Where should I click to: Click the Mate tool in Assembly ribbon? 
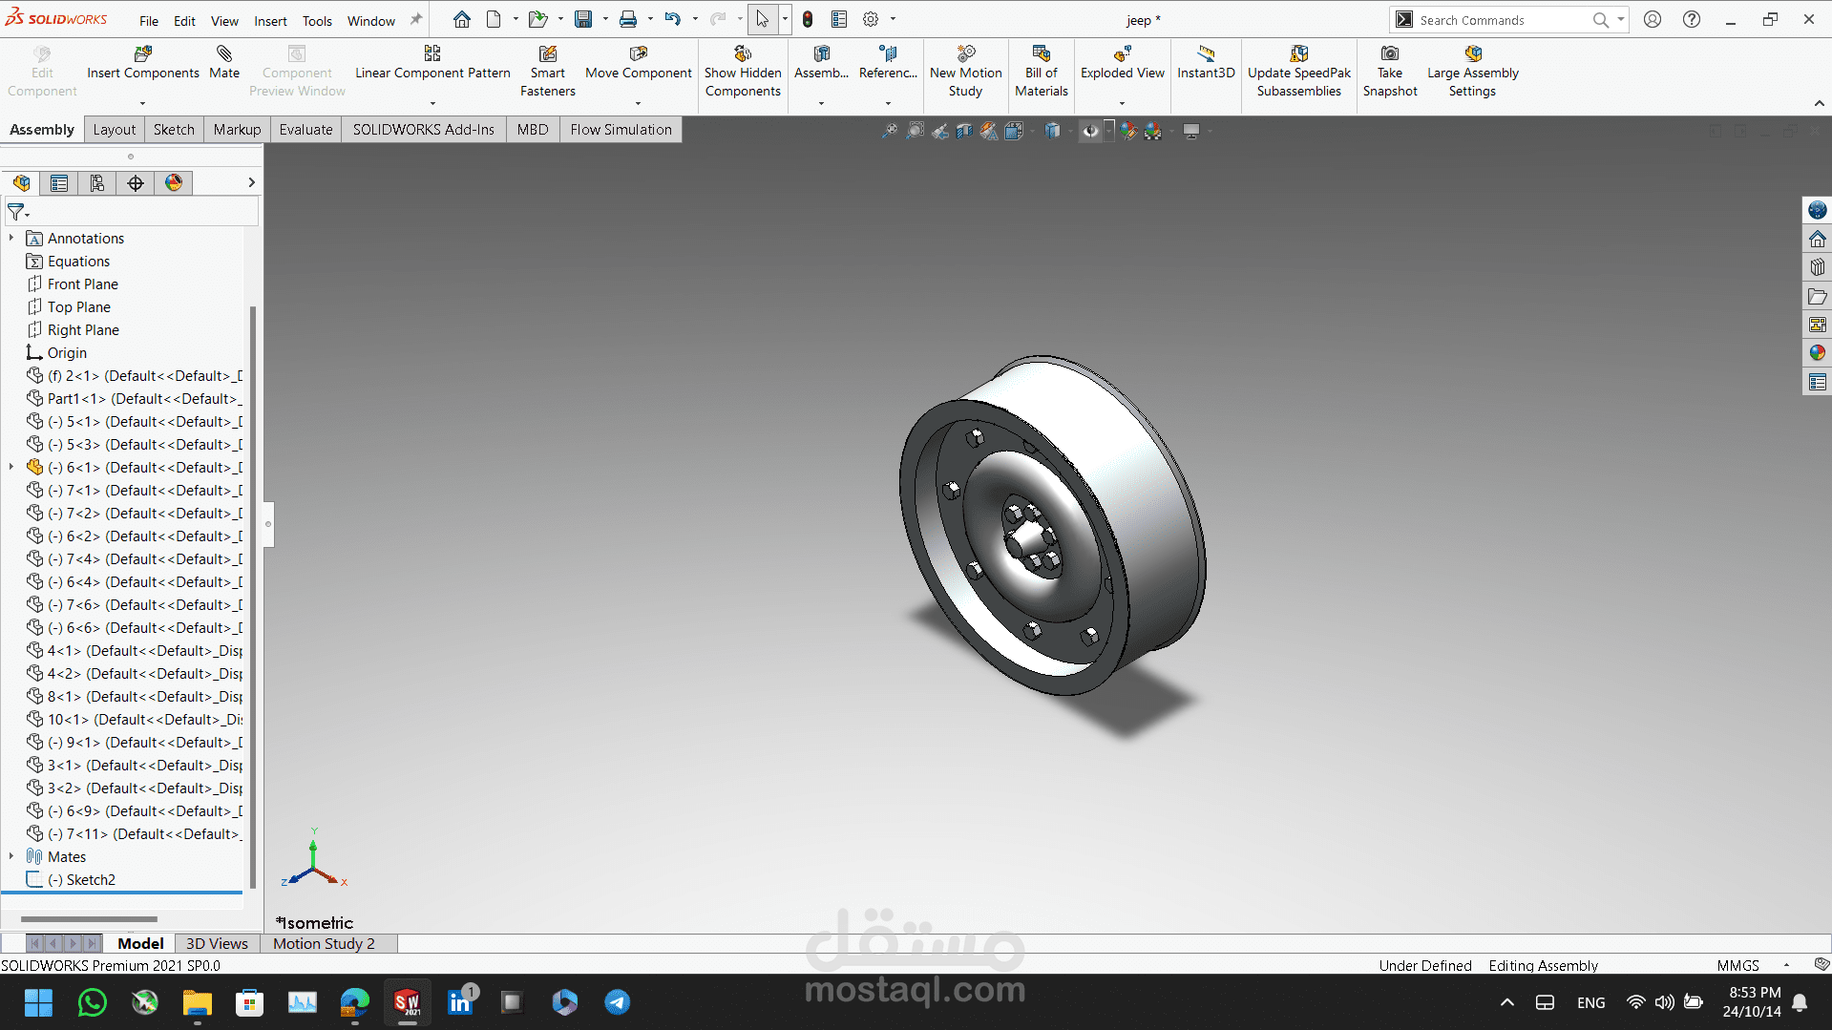point(224,62)
